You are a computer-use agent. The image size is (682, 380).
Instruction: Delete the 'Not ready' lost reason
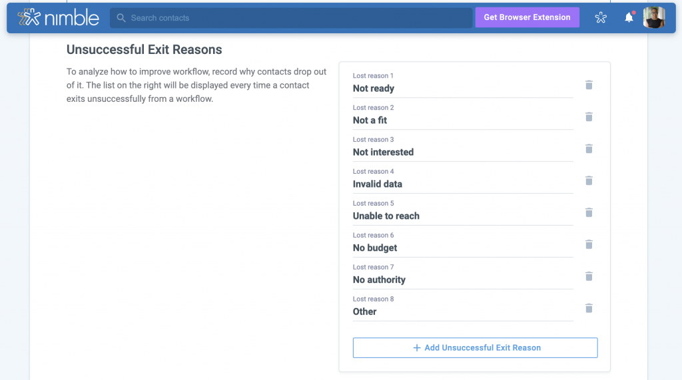pyautogui.click(x=589, y=85)
